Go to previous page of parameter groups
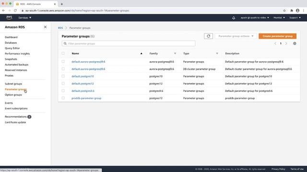The width and height of the screenshot is (307, 172). [275, 43]
